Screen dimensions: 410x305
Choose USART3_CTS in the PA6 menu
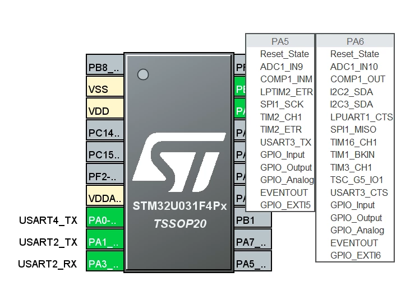(355, 193)
